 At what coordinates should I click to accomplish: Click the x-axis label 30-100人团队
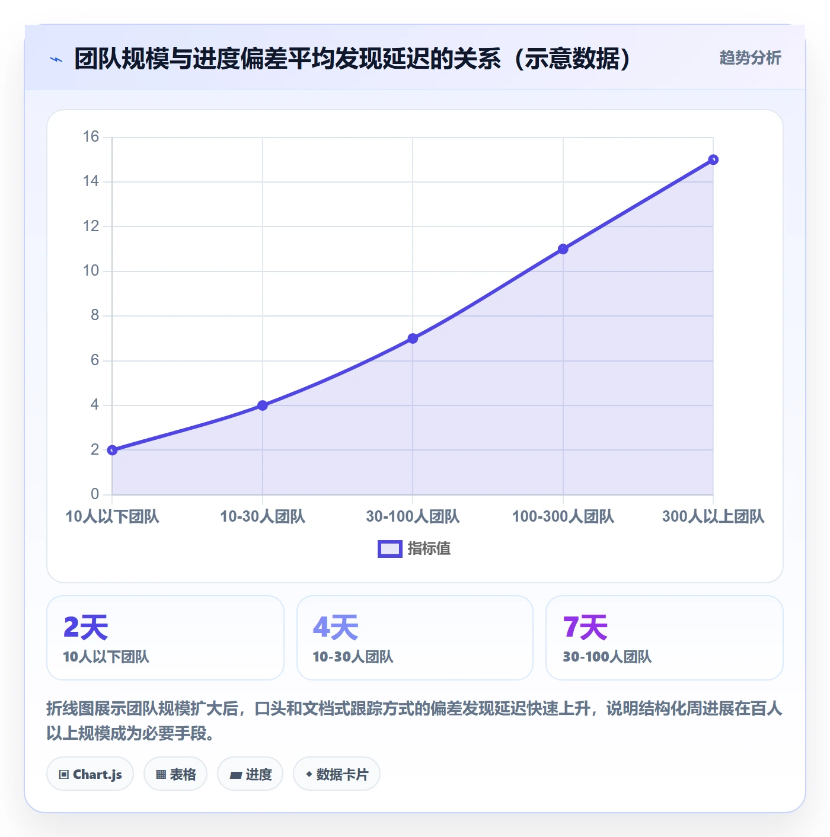(413, 516)
